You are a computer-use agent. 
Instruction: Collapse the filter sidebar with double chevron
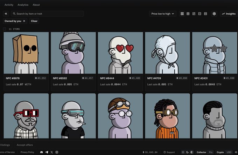(6, 14)
